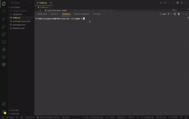This screenshot has height=119, width=189.
Task: Kill terminal with the trash icon
Action: pyautogui.click(x=179, y=14)
